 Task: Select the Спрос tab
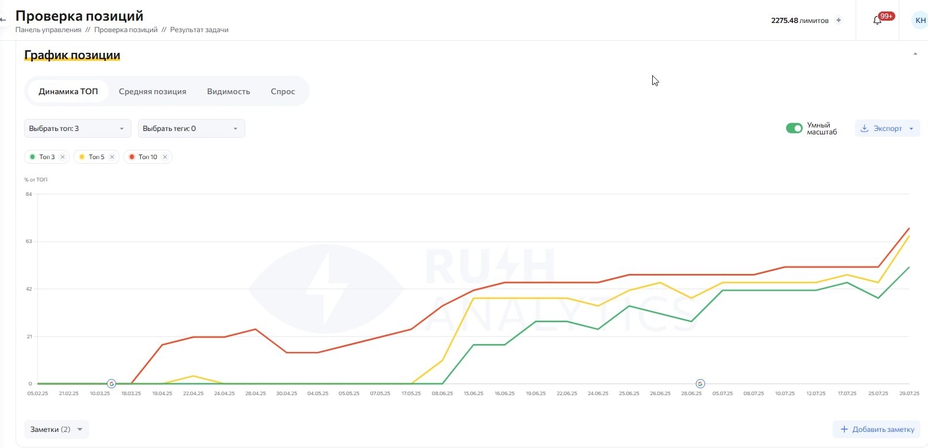[x=283, y=91]
